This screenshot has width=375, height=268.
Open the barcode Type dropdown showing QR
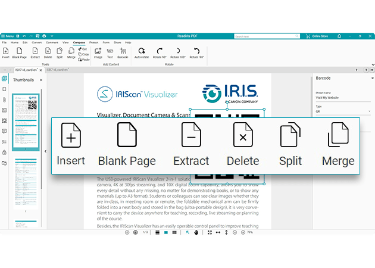(343, 111)
